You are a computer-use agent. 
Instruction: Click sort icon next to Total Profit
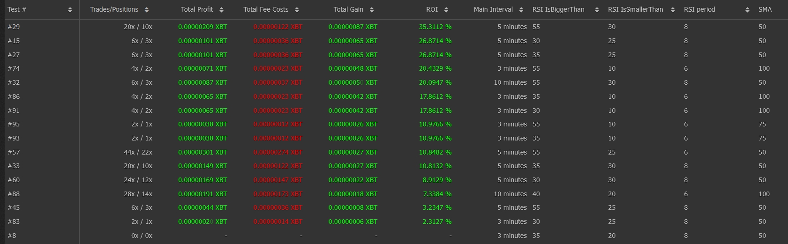pos(221,10)
